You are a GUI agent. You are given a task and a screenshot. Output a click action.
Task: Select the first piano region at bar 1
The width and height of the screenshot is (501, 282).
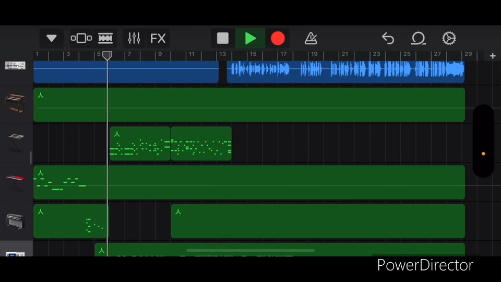tap(71, 221)
